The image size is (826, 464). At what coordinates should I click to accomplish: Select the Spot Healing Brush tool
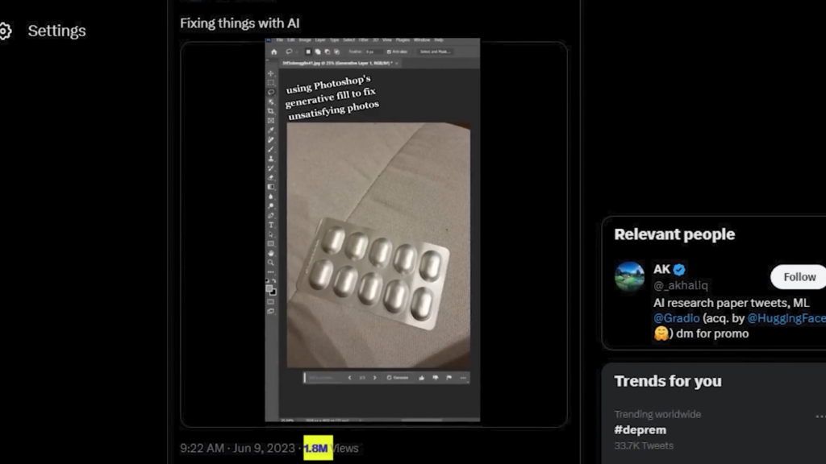pyautogui.click(x=271, y=139)
